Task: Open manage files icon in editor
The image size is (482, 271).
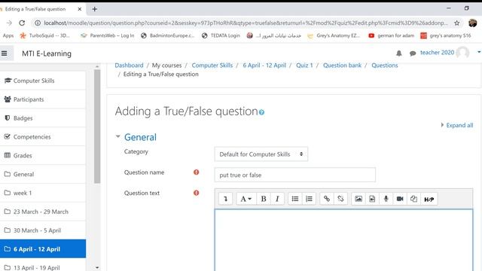Action: click(x=413, y=199)
